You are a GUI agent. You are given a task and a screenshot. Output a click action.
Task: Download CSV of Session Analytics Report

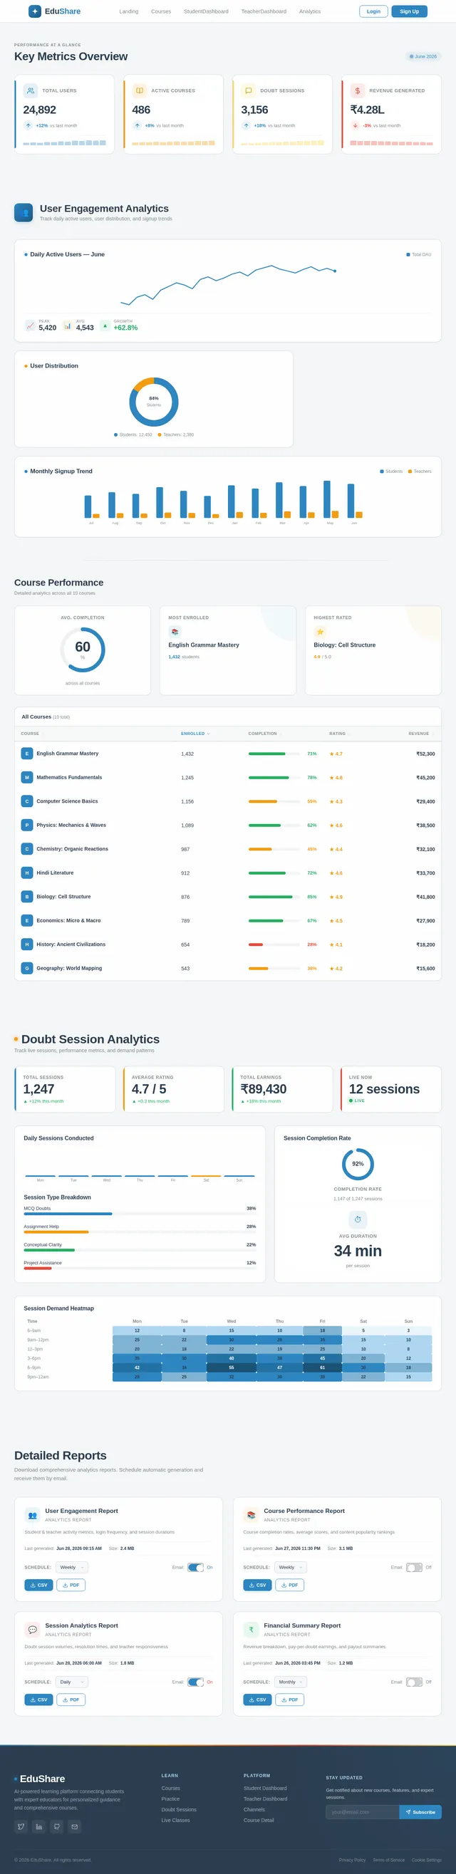[38, 1699]
